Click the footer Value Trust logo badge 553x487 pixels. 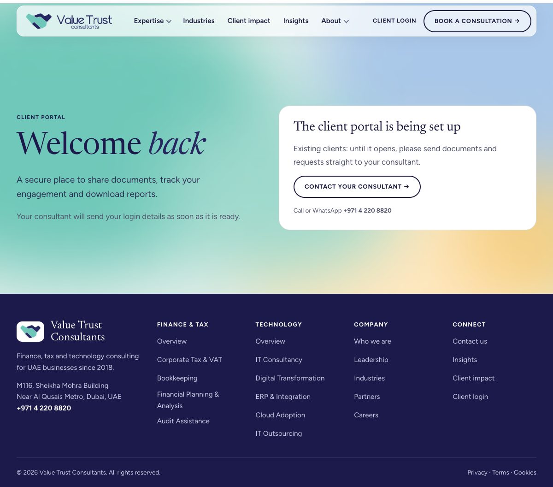point(30,332)
